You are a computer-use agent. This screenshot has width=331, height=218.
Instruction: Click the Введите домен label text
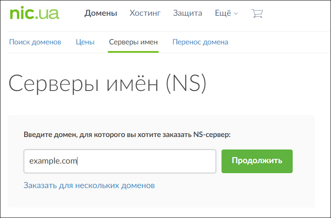tap(127, 135)
